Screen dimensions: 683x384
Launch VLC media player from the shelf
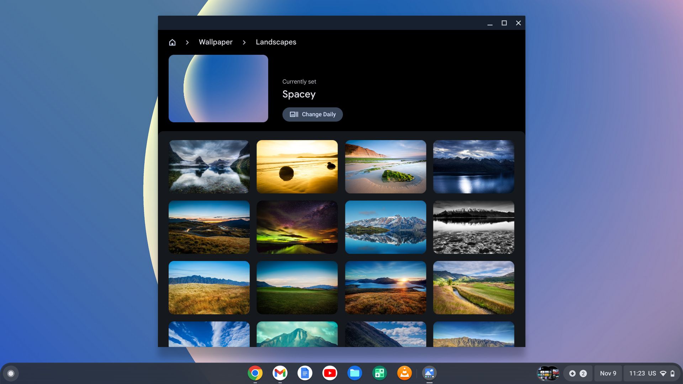tap(404, 373)
